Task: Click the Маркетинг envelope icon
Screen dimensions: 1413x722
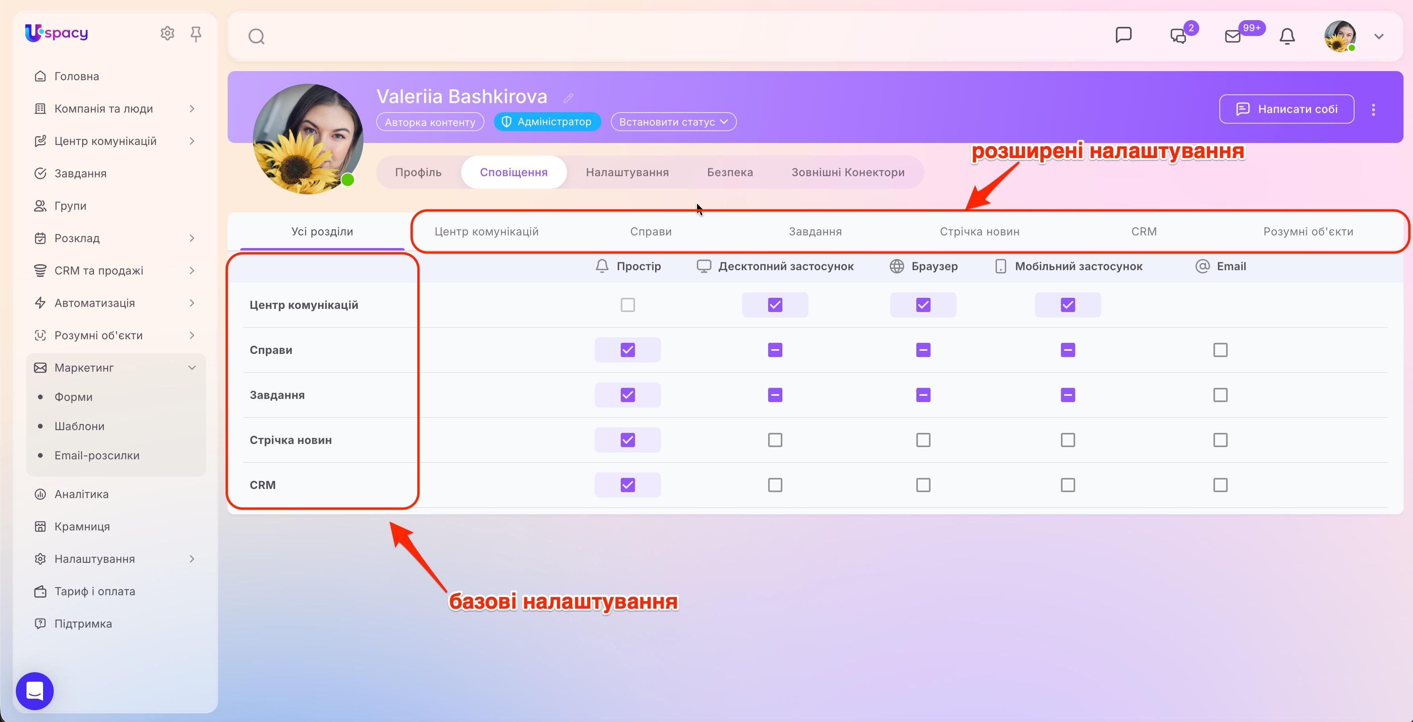Action: (40, 367)
